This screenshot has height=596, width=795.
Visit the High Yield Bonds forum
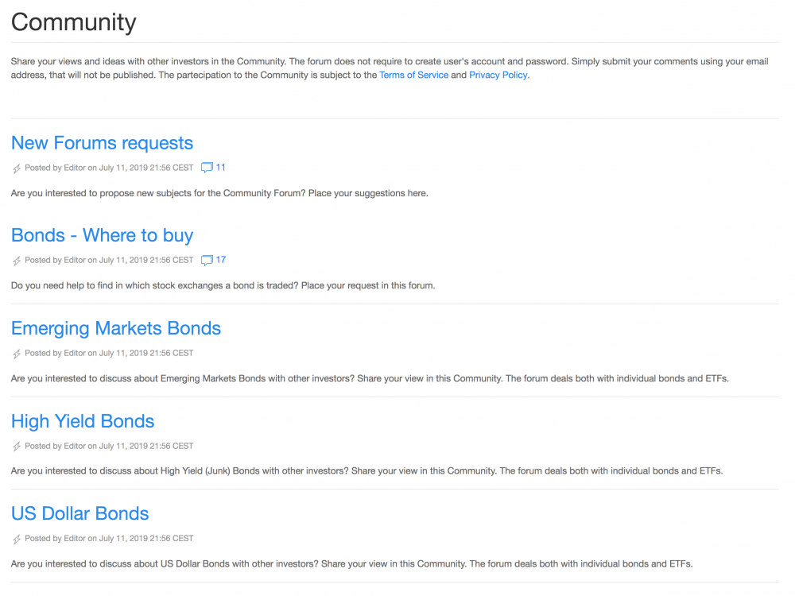[x=83, y=421]
